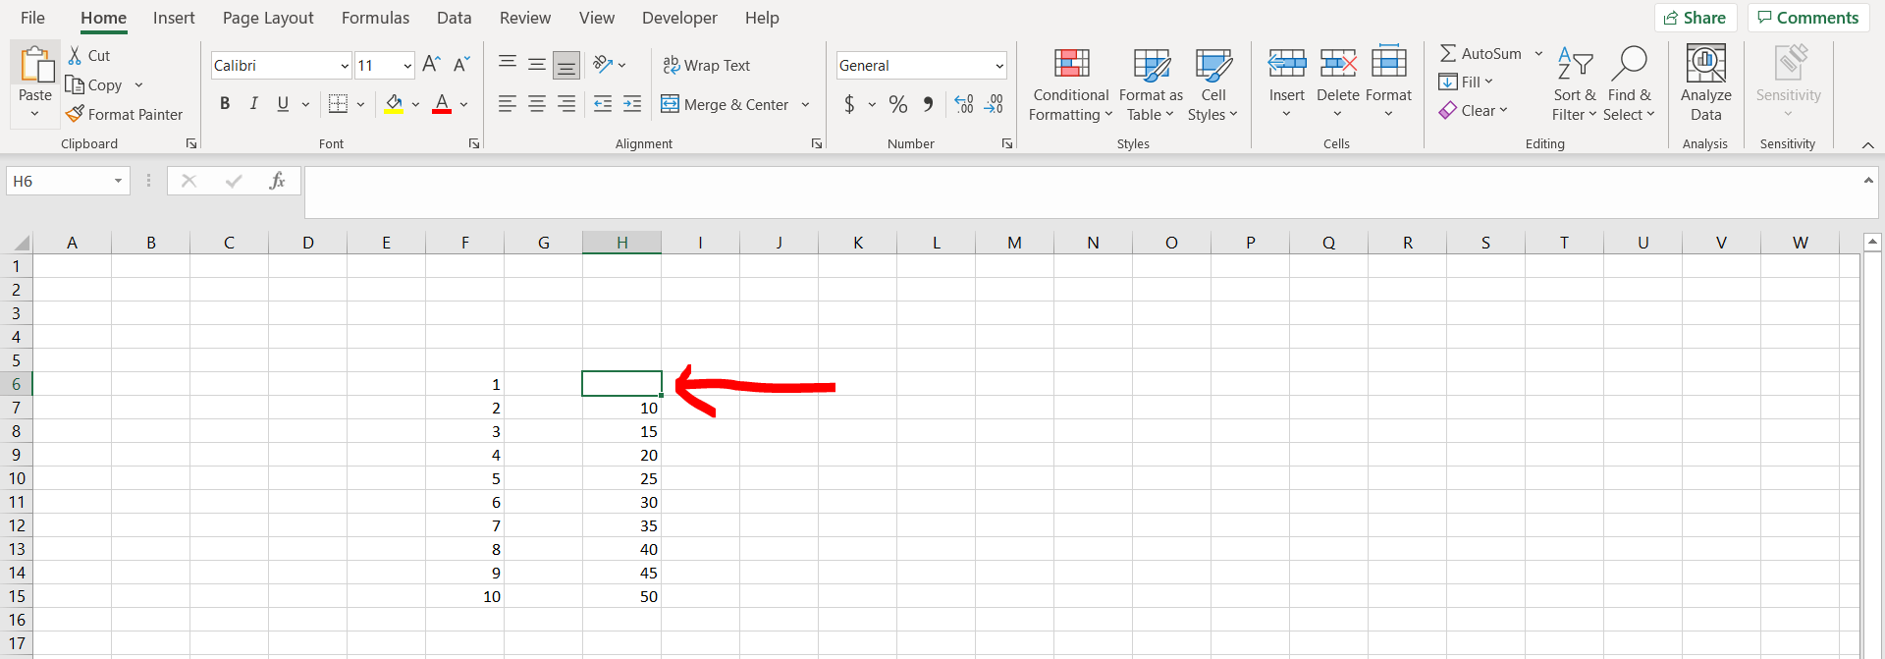1885x659 pixels.
Task: Toggle Align Left
Action: click(x=508, y=103)
